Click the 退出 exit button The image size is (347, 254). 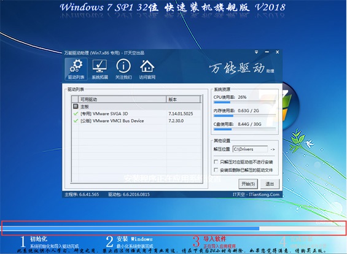270,184
